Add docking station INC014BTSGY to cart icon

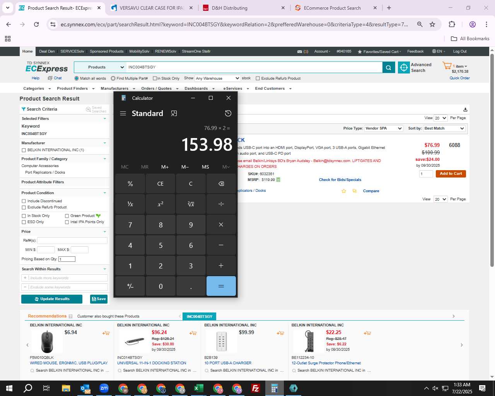coord(193,333)
